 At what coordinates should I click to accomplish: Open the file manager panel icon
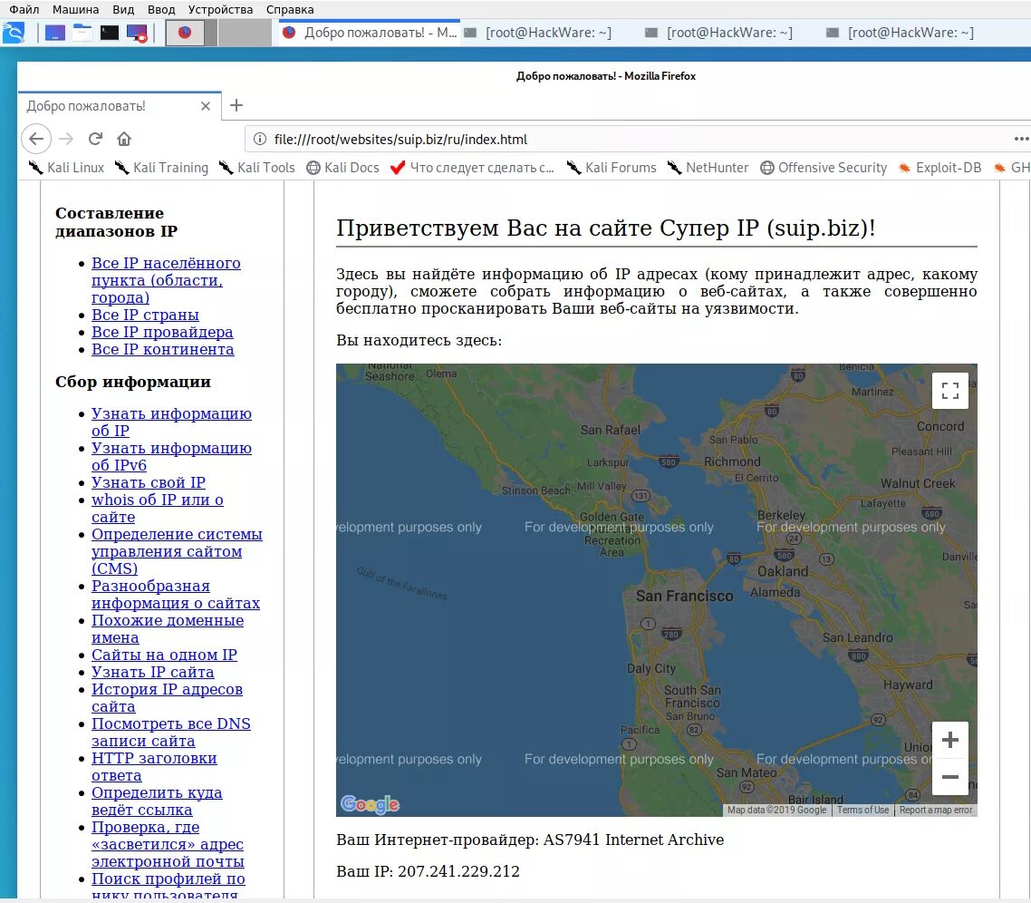pyautogui.click(x=82, y=33)
